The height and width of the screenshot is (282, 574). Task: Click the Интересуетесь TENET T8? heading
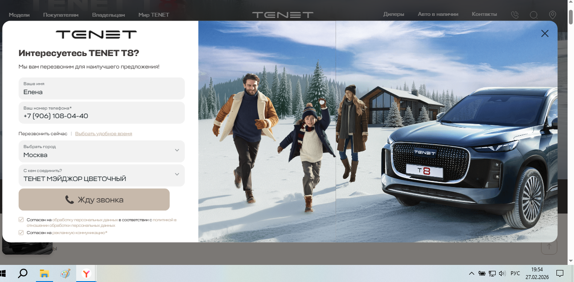point(79,53)
